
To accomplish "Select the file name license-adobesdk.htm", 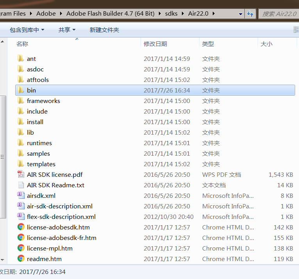I will [58, 227].
